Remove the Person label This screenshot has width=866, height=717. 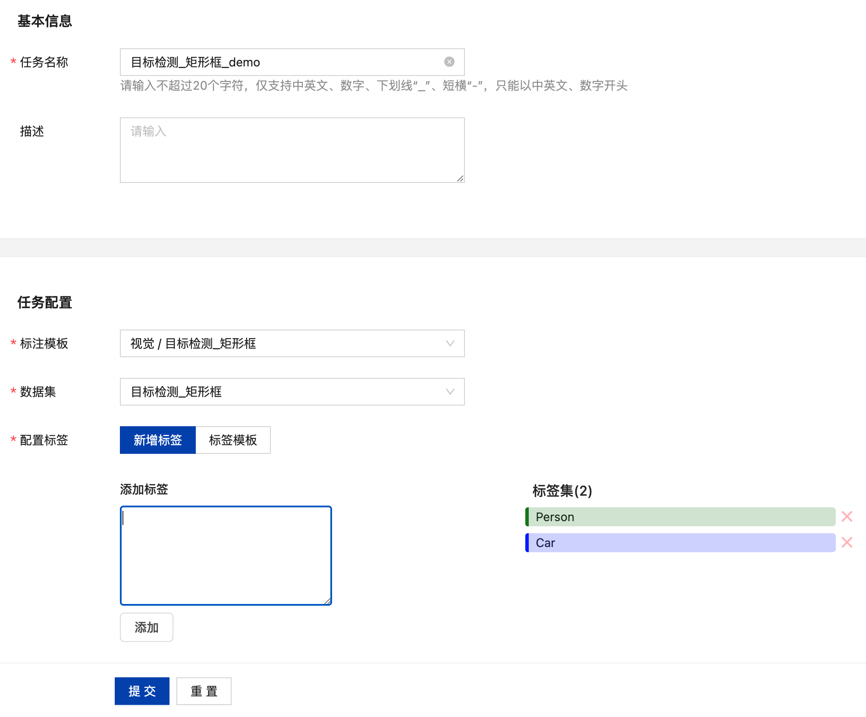(847, 516)
